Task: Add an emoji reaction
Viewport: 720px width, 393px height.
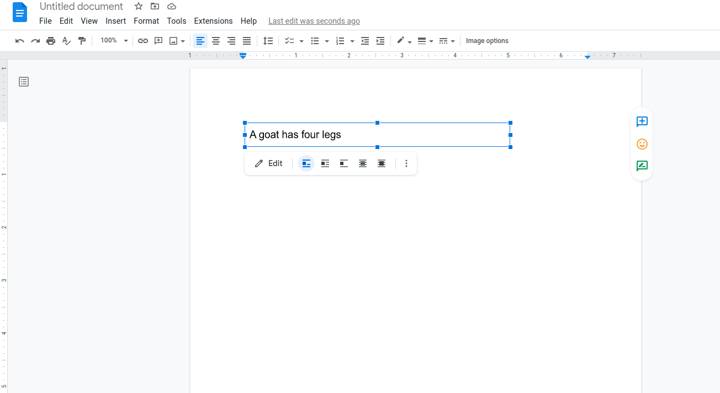Action: (642, 144)
